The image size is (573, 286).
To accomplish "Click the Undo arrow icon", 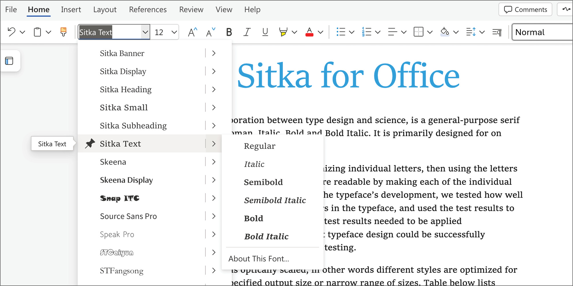I will 11,32.
